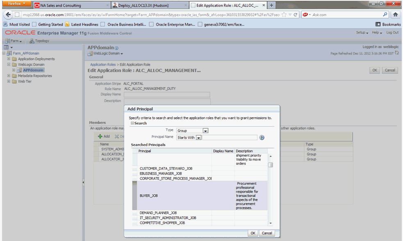Viewport: 403px width, 241px height.
Task: Select BUYER_JOB principal row
Action: tap(200, 196)
